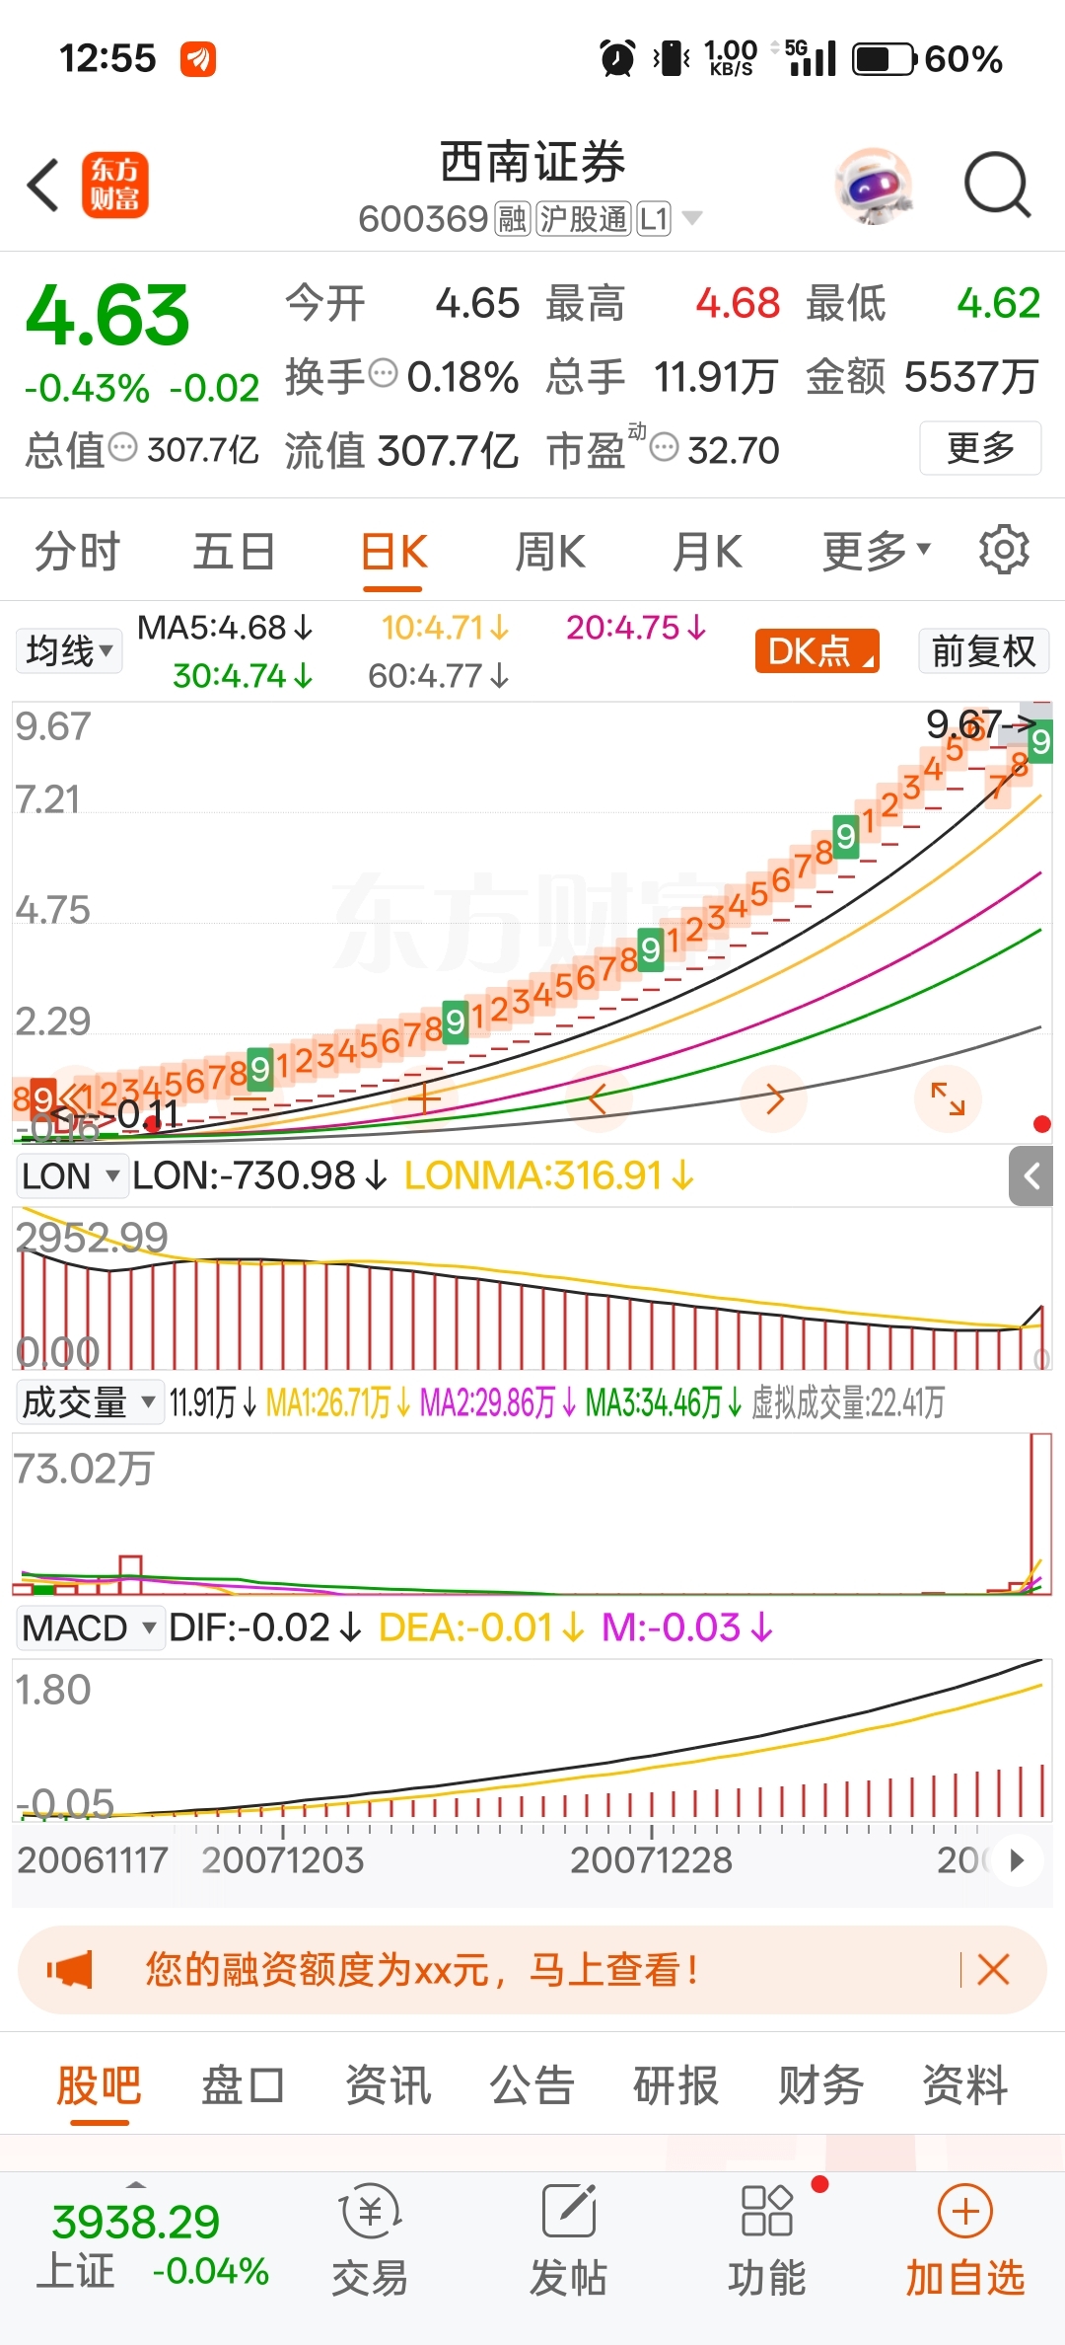
Task: Tap the 虚拟成交量:22.41万 text
Action: click(847, 1401)
